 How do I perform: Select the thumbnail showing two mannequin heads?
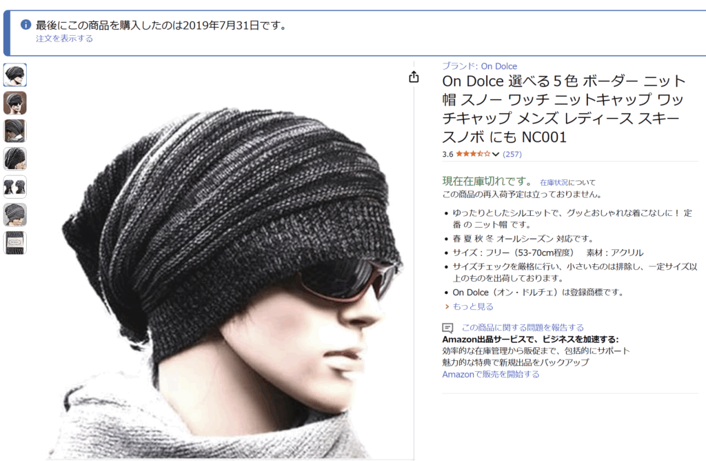pos(15,187)
